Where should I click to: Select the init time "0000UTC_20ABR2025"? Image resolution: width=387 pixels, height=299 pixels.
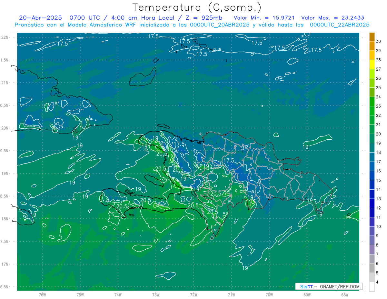click(x=219, y=25)
